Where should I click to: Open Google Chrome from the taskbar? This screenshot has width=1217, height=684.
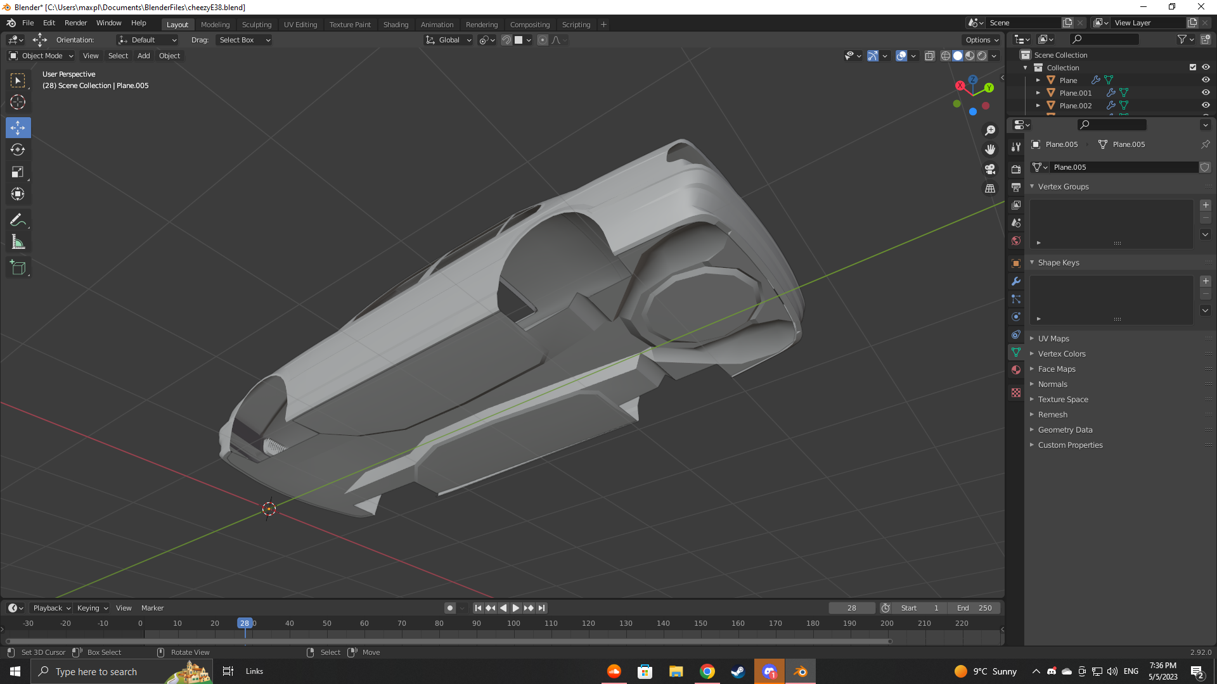pyautogui.click(x=707, y=671)
